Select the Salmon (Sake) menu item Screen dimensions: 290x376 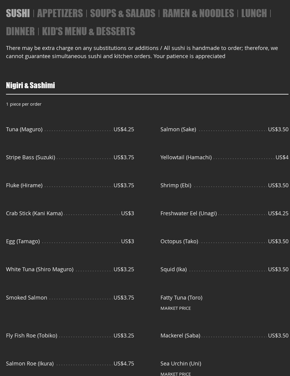(x=178, y=129)
